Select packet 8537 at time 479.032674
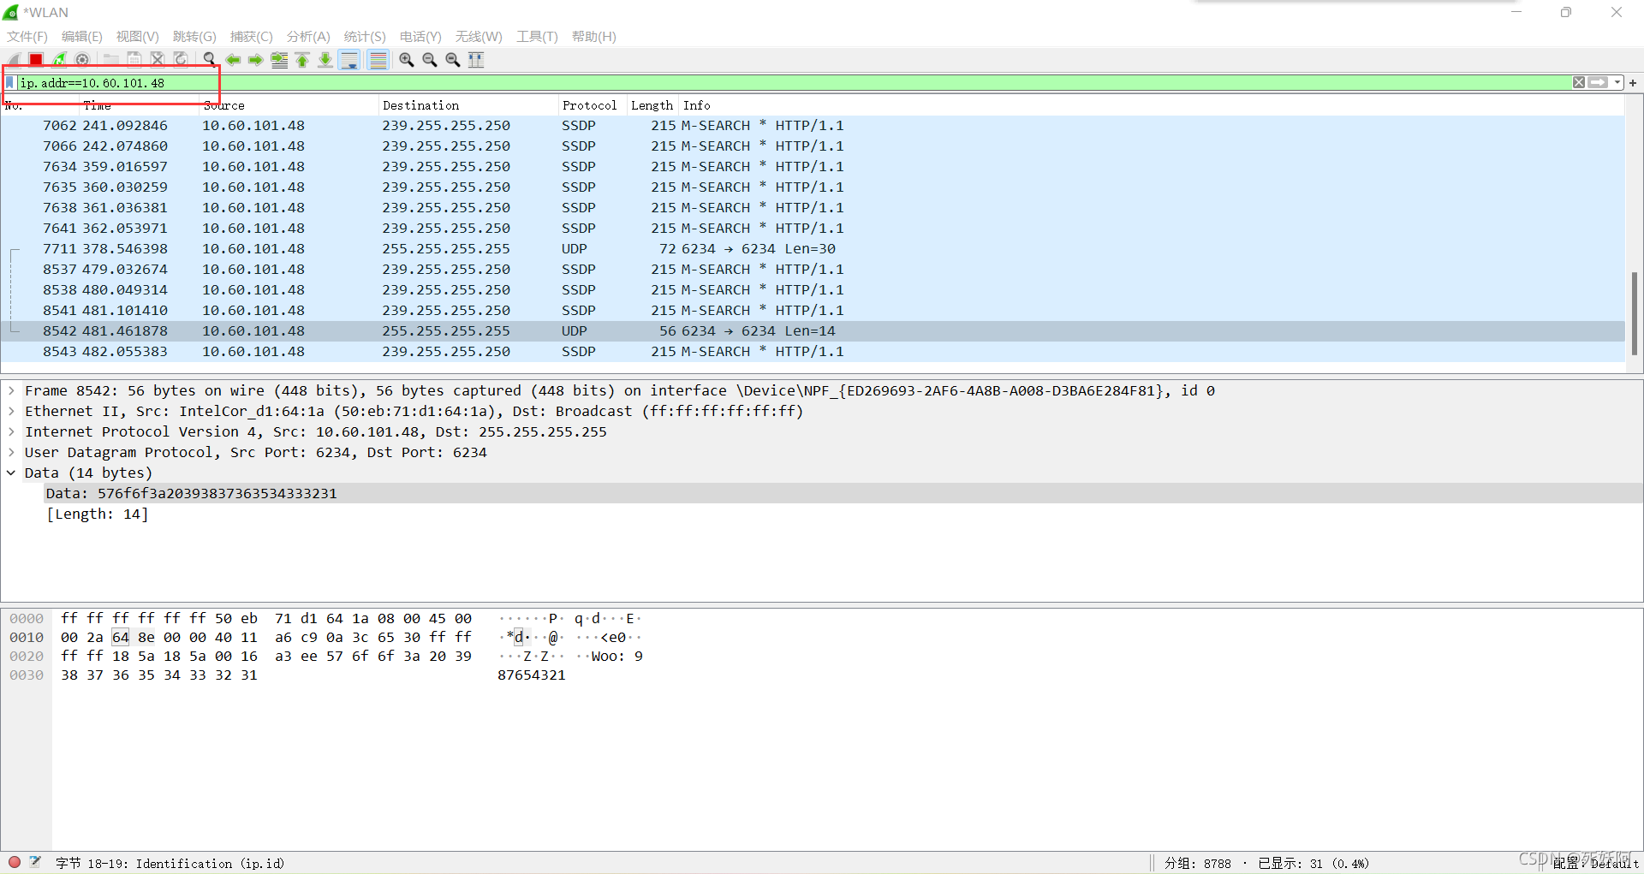Screen dimensions: 1644x874 pos(813,269)
